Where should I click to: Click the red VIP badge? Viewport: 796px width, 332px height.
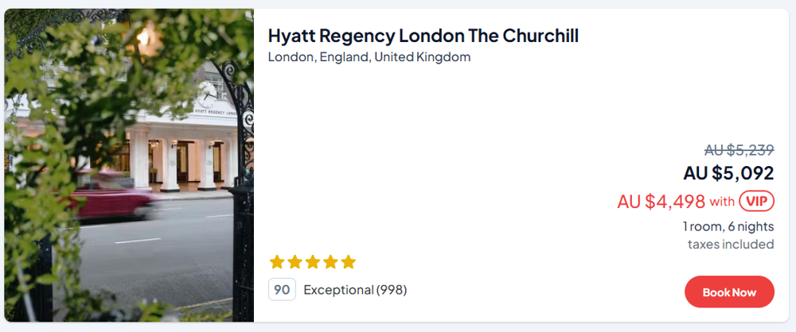pyautogui.click(x=756, y=202)
